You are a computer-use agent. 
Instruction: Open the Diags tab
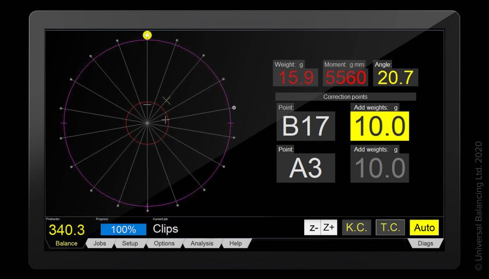coord(425,243)
